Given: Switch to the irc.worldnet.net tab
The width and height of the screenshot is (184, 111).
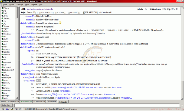Looking at the screenshot, I should click(13, 102).
